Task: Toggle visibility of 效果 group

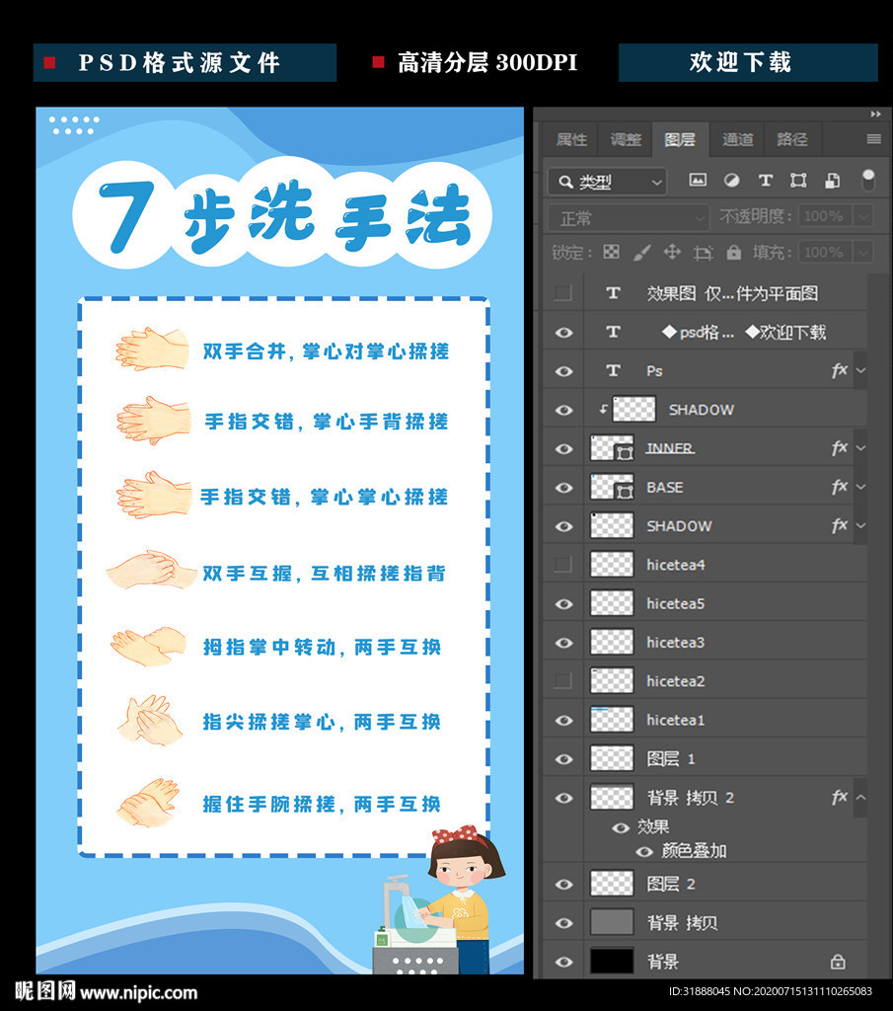Action: coord(621,828)
